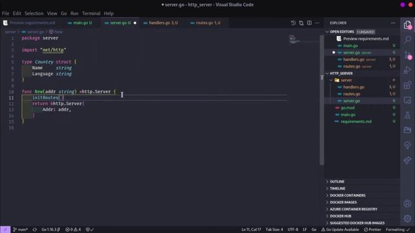This screenshot has width=415, height=233.
Task: Click the unsaved dot on server.go tab
Action: pyautogui.click(x=135, y=23)
